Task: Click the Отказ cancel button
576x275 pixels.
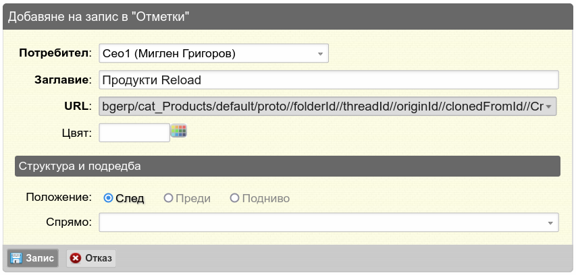Action: point(91,258)
